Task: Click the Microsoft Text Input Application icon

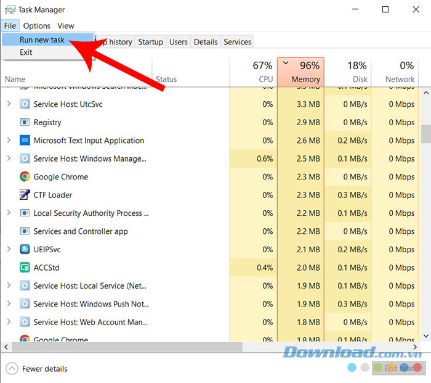Action: pyautogui.click(x=25, y=141)
